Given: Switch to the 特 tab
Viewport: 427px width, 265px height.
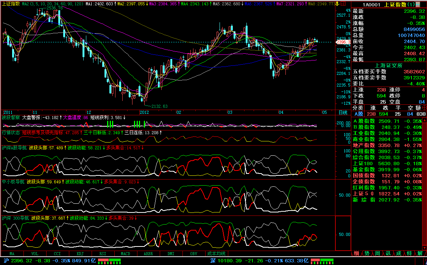Looking at the screenshot, I should tap(409, 253).
